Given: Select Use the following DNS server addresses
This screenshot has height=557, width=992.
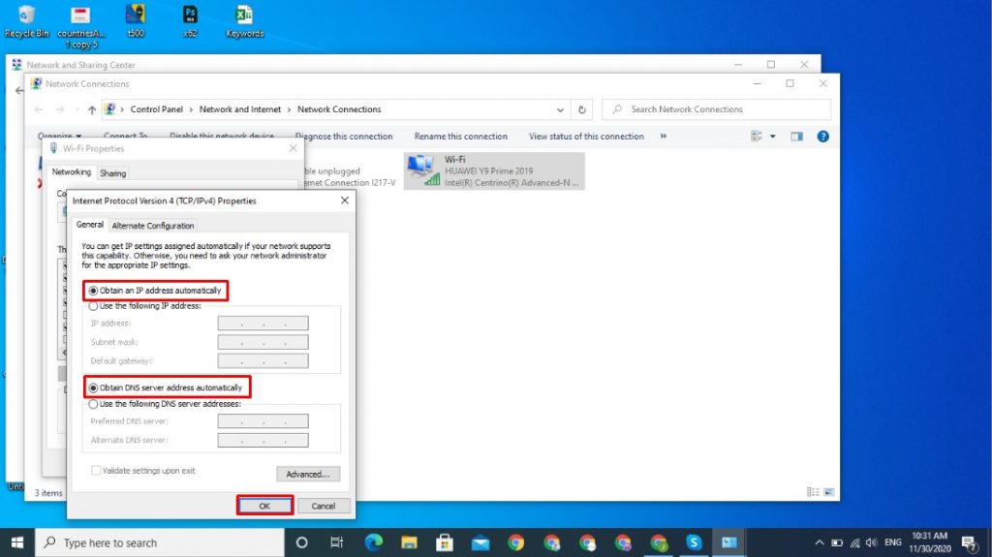Looking at the screenshot, I should coord(94,404).
